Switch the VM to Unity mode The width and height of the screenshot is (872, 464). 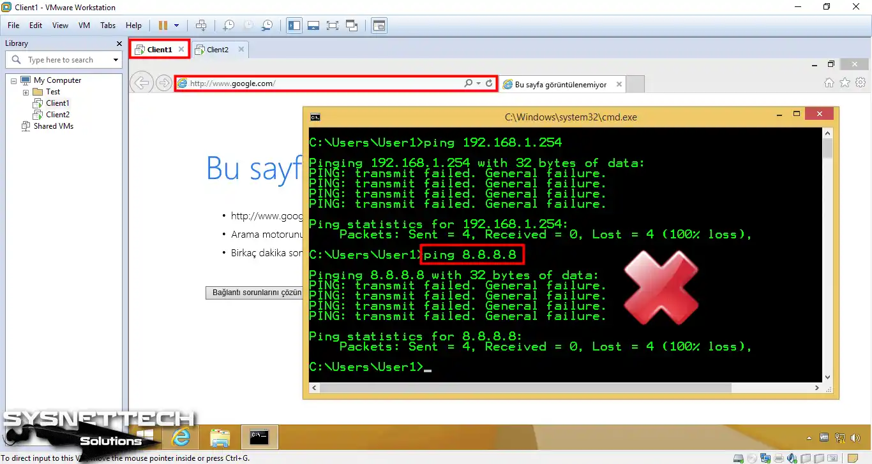coord(351,25)
